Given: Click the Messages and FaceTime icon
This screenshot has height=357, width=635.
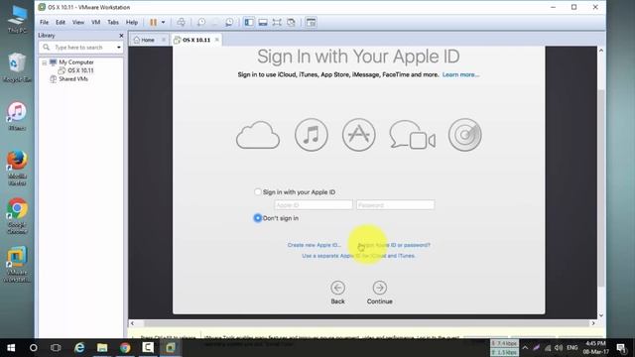Looking at the screenshot, I should (x=413, y=135).
